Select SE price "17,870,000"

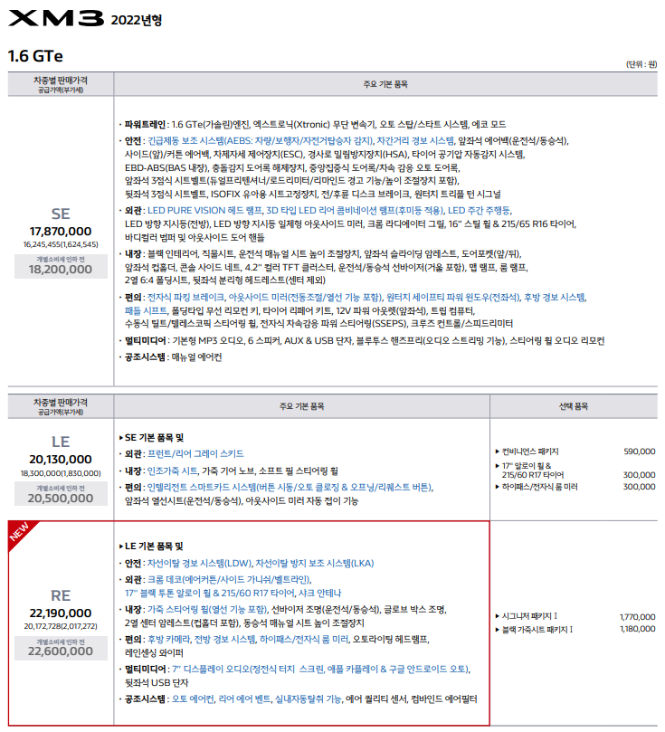click(61, 231)
